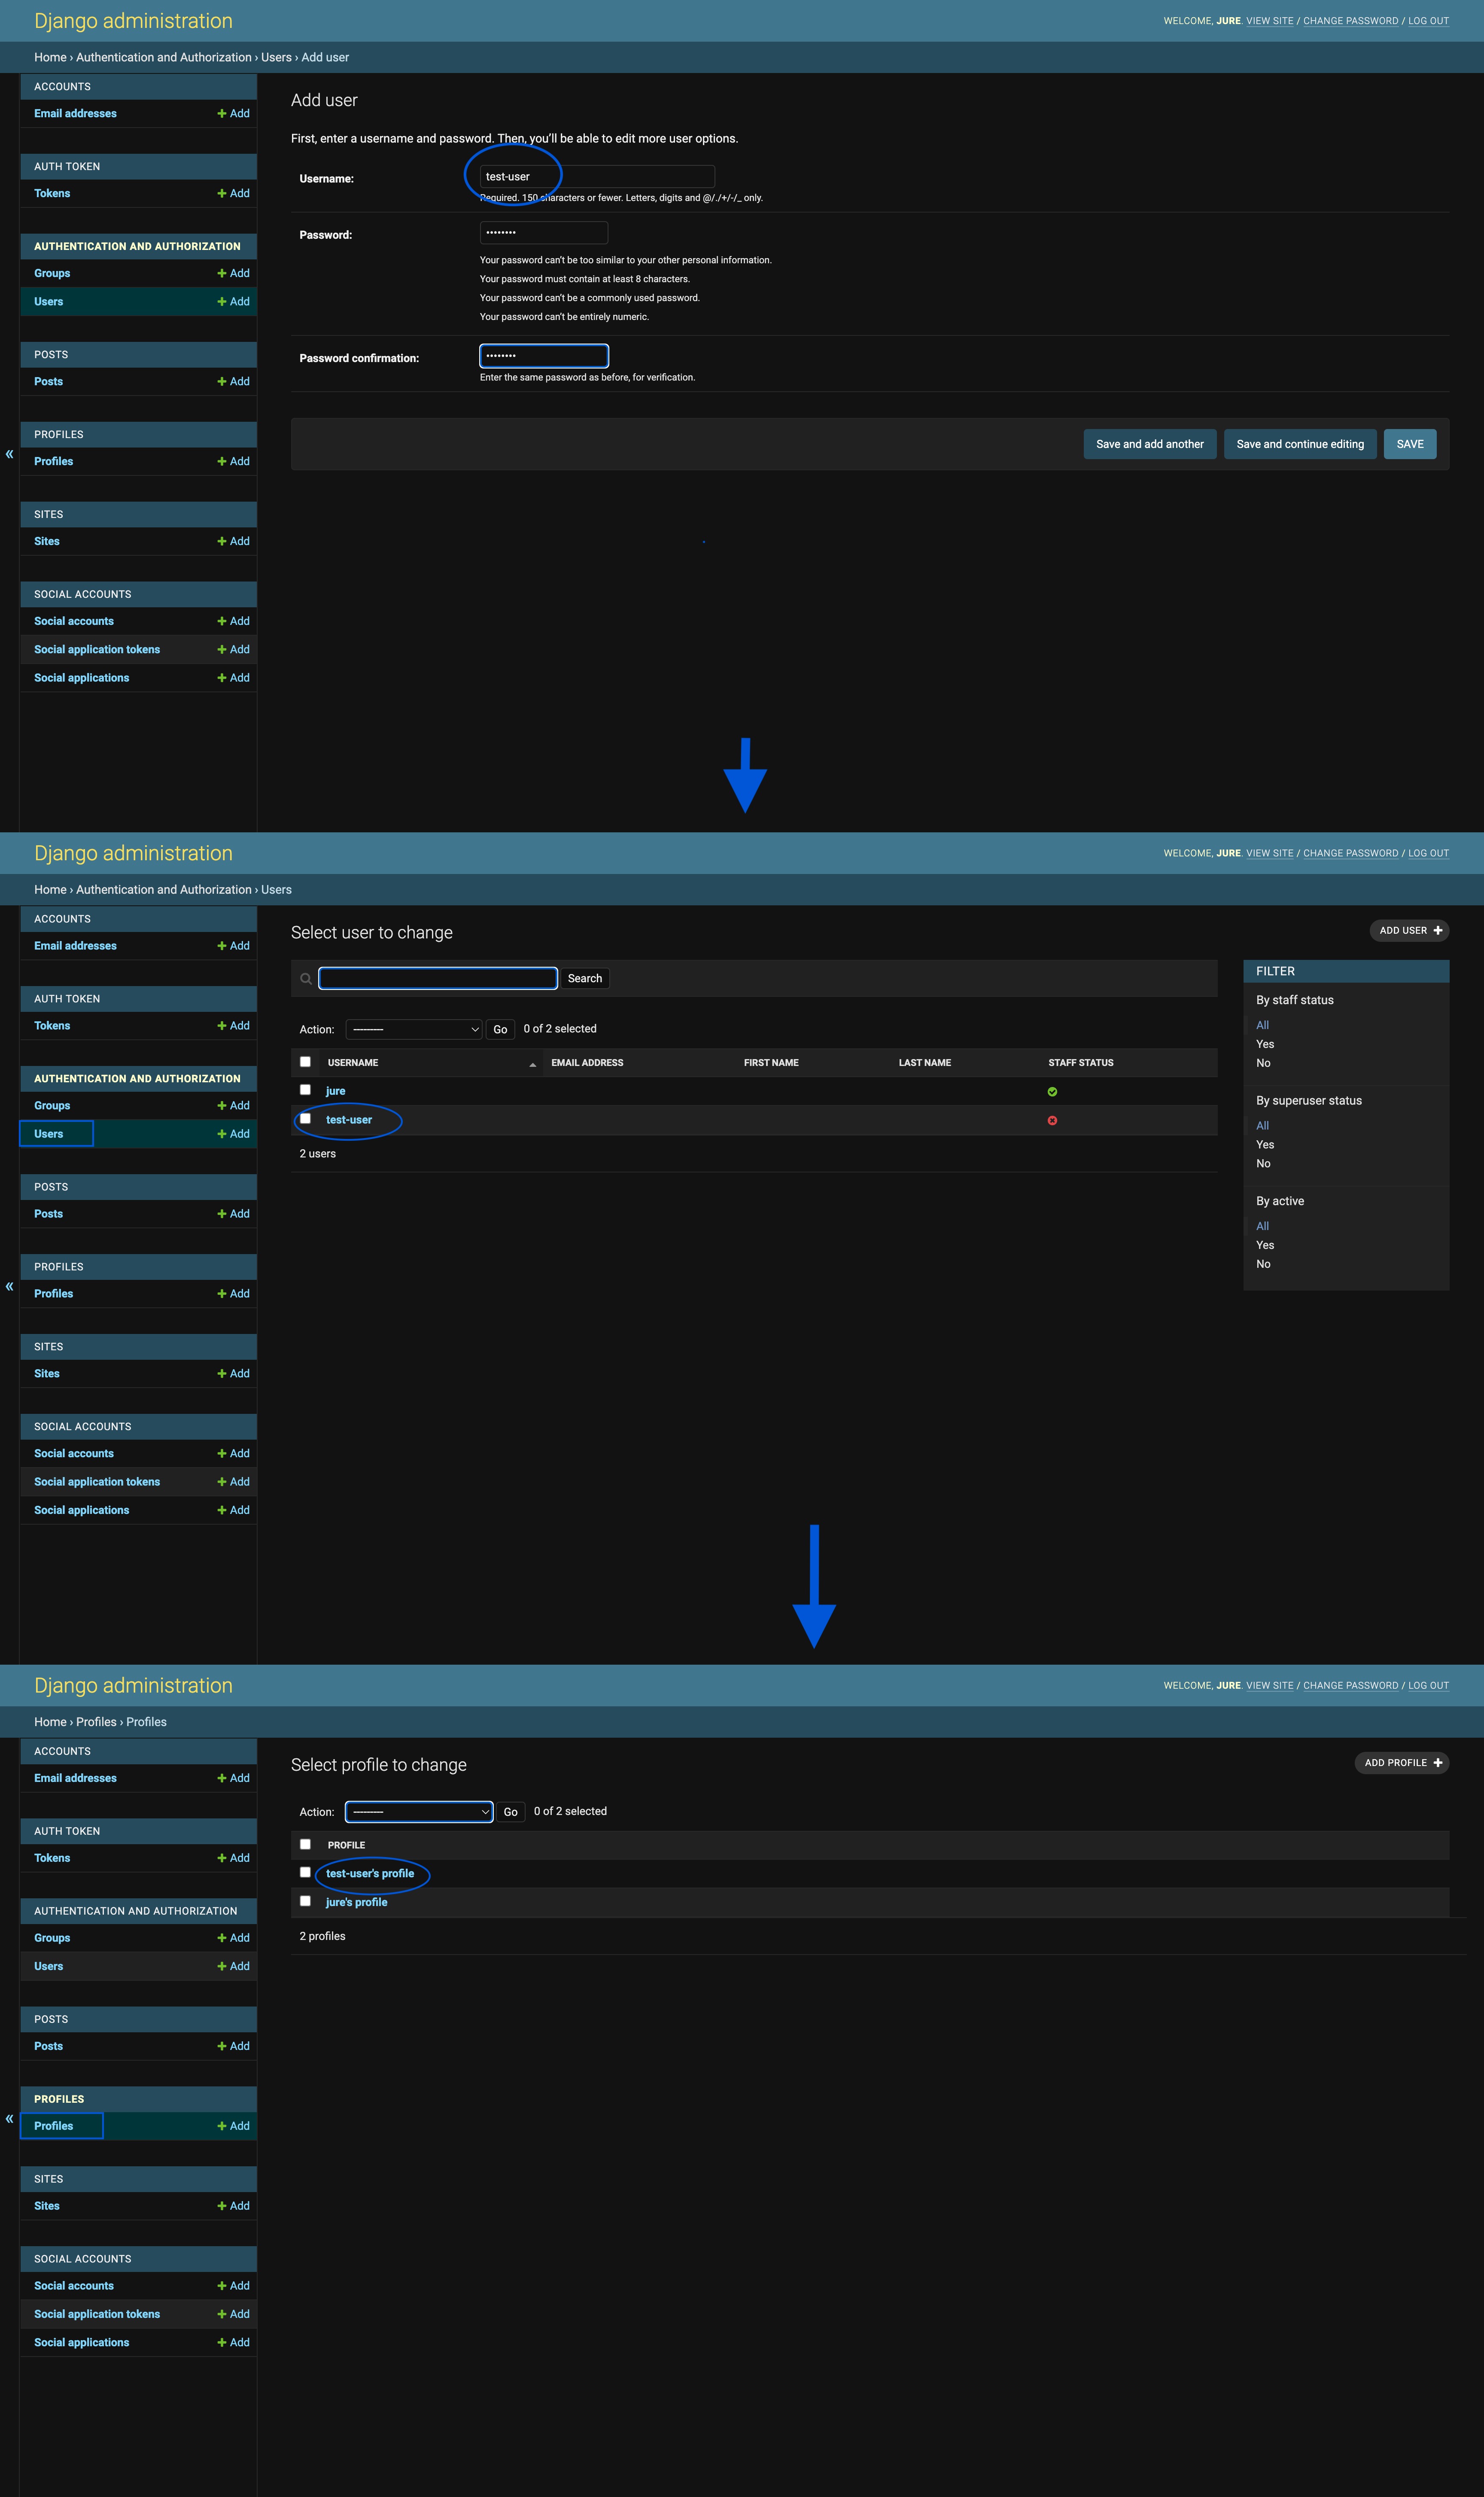Click the Save and continue editing button

pyautogui.click(x=1300, y=444)
